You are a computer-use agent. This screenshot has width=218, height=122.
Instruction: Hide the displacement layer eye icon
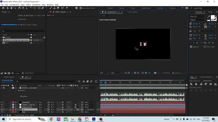(x=2, y=107)
